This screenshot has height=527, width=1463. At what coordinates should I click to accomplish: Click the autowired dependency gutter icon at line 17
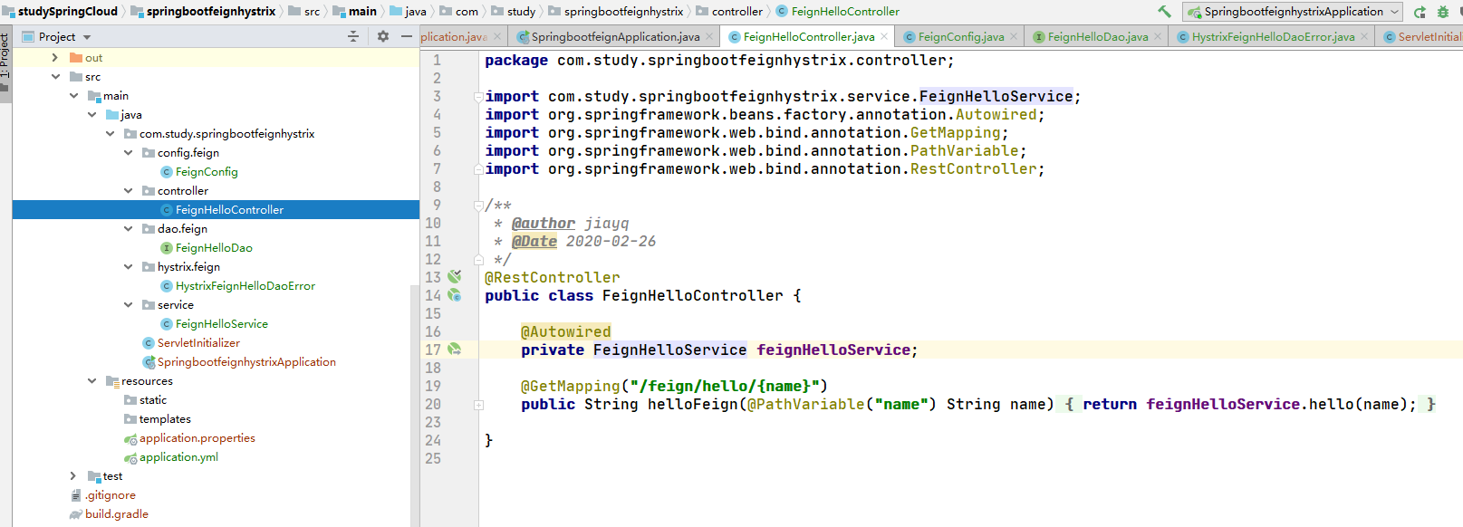pyautogui.click(x=455, y=350)
